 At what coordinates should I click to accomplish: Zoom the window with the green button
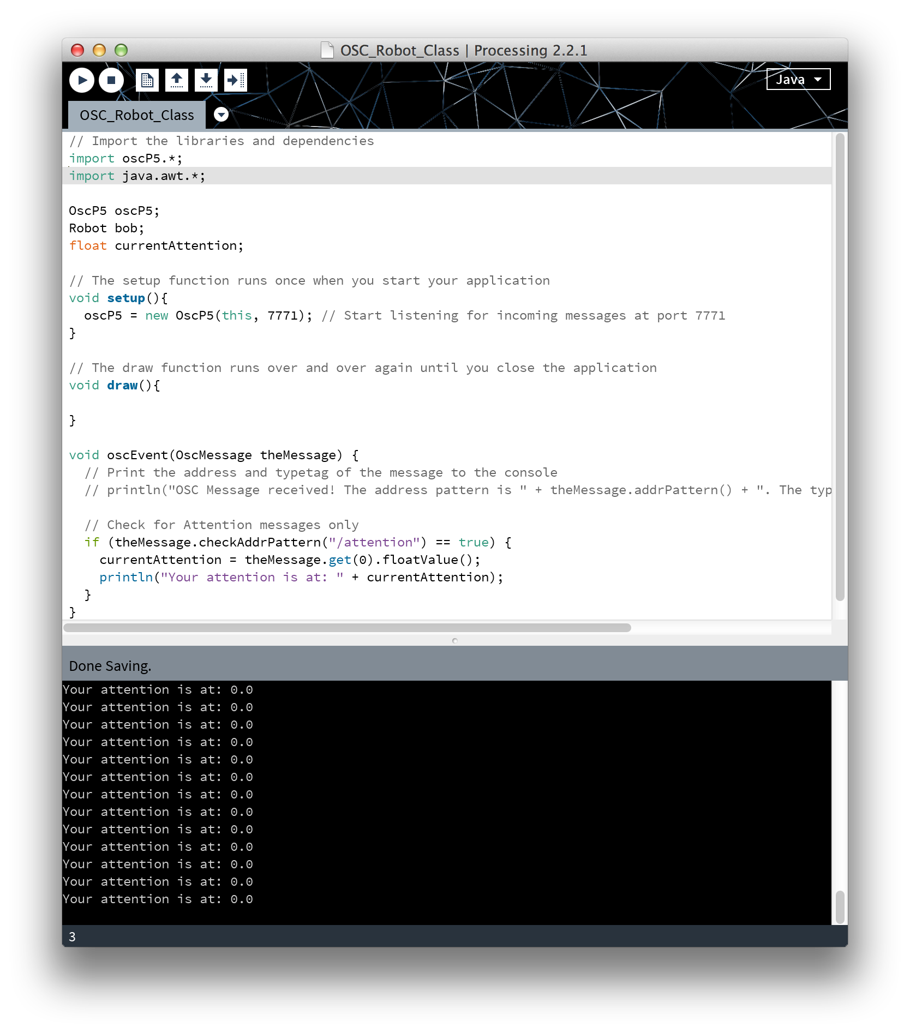(121, 50)
